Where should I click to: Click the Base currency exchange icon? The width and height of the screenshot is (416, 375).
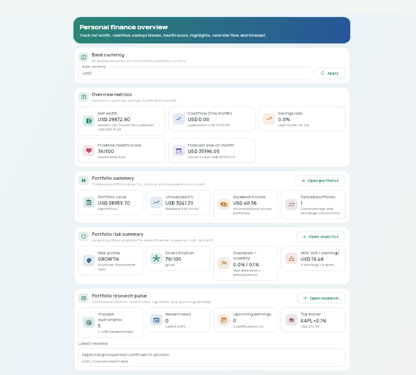click(83, 57)
